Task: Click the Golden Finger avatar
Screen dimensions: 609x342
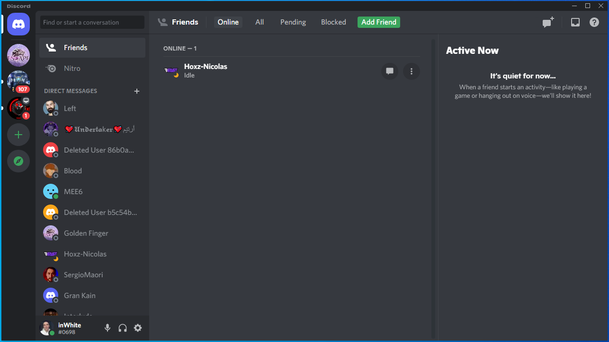Action: (51, 233)
